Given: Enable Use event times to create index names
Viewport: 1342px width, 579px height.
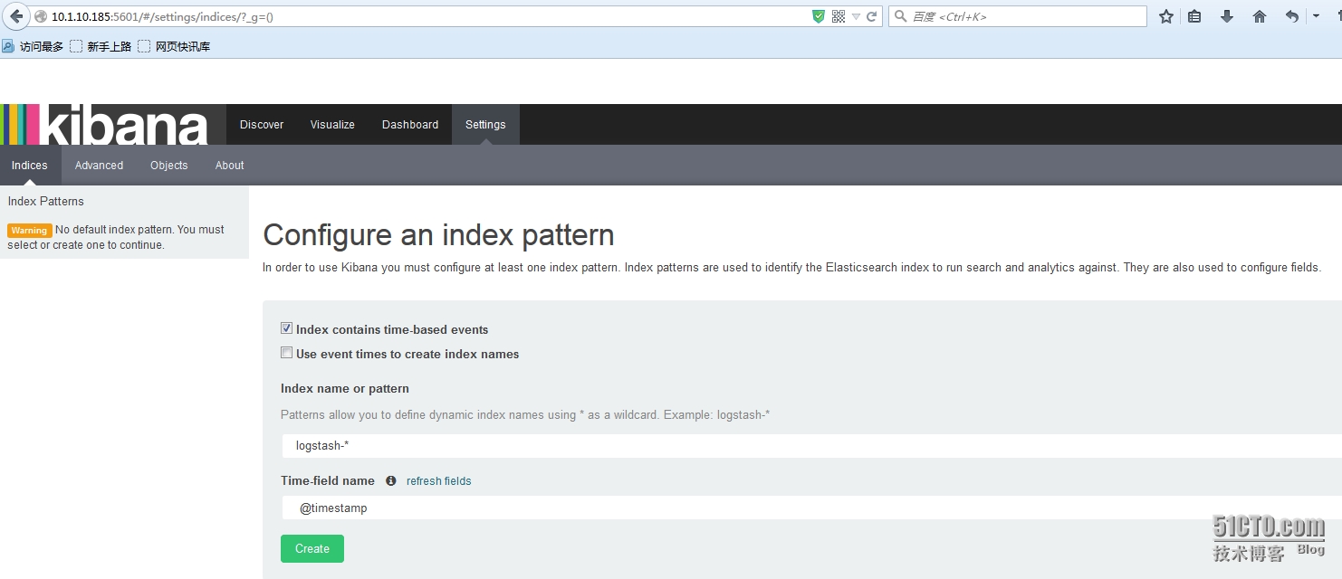Looking at the screenshot, I should point(287,353).
